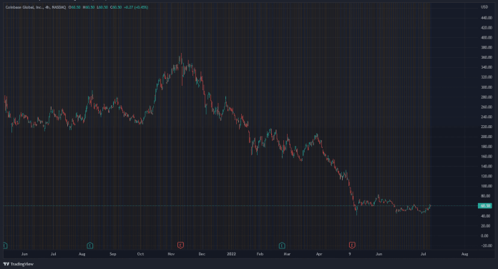Click the 2022 year label on time axis
The image size is (498, 269).
point(231,254)
